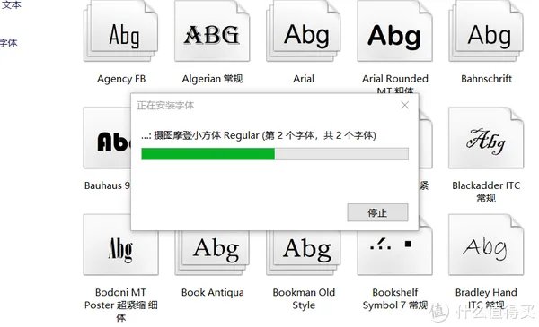Click the Bookshelf Symbol 7 常规 label

(x=394, y=298)
